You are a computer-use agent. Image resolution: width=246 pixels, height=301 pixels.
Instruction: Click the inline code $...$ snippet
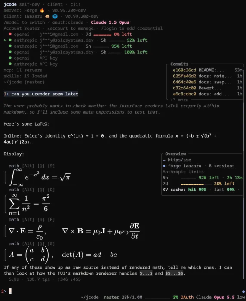146,273
